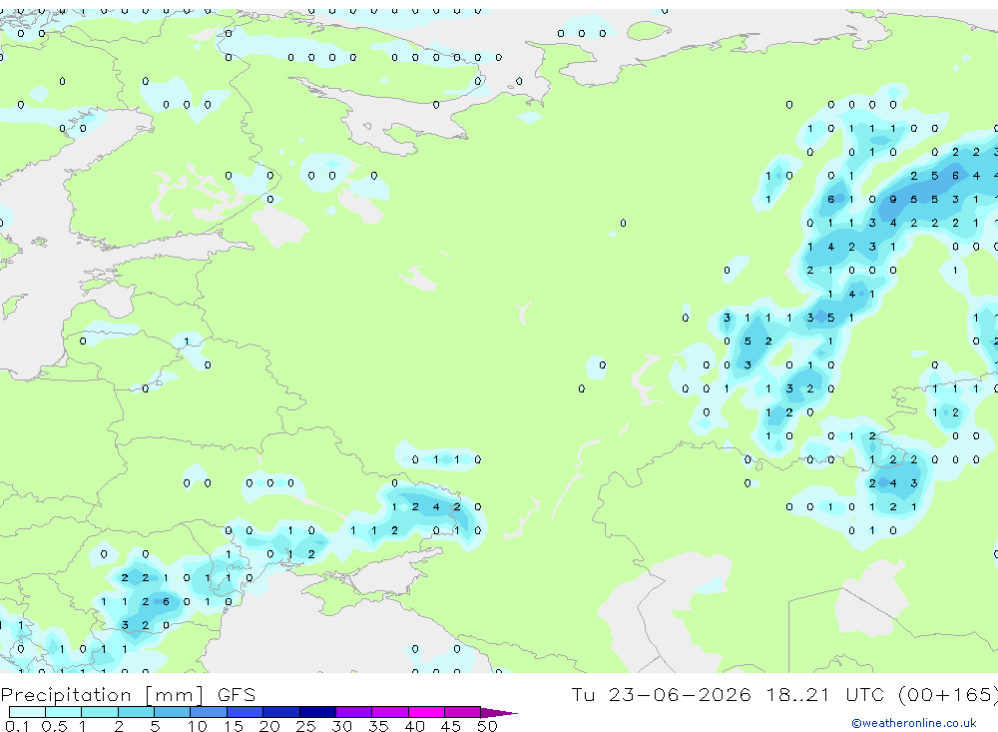Click the '(00+165)' forecast offset text
Screen dimensions: 998x732
[x=948, y=695]
